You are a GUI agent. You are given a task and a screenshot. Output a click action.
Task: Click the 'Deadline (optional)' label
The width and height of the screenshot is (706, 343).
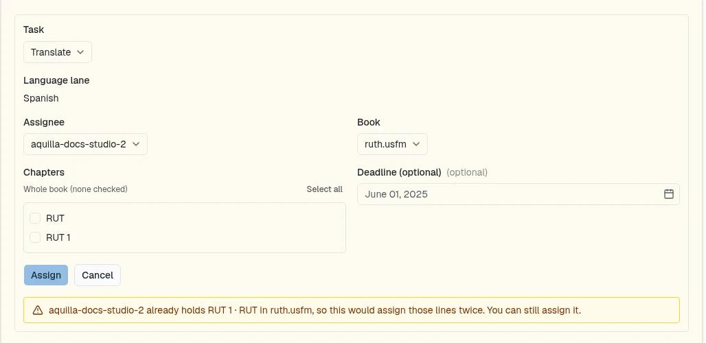pos(399,172)
